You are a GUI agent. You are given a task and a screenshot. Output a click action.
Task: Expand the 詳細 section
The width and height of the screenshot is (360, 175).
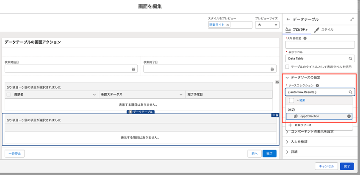pos(288,152)
